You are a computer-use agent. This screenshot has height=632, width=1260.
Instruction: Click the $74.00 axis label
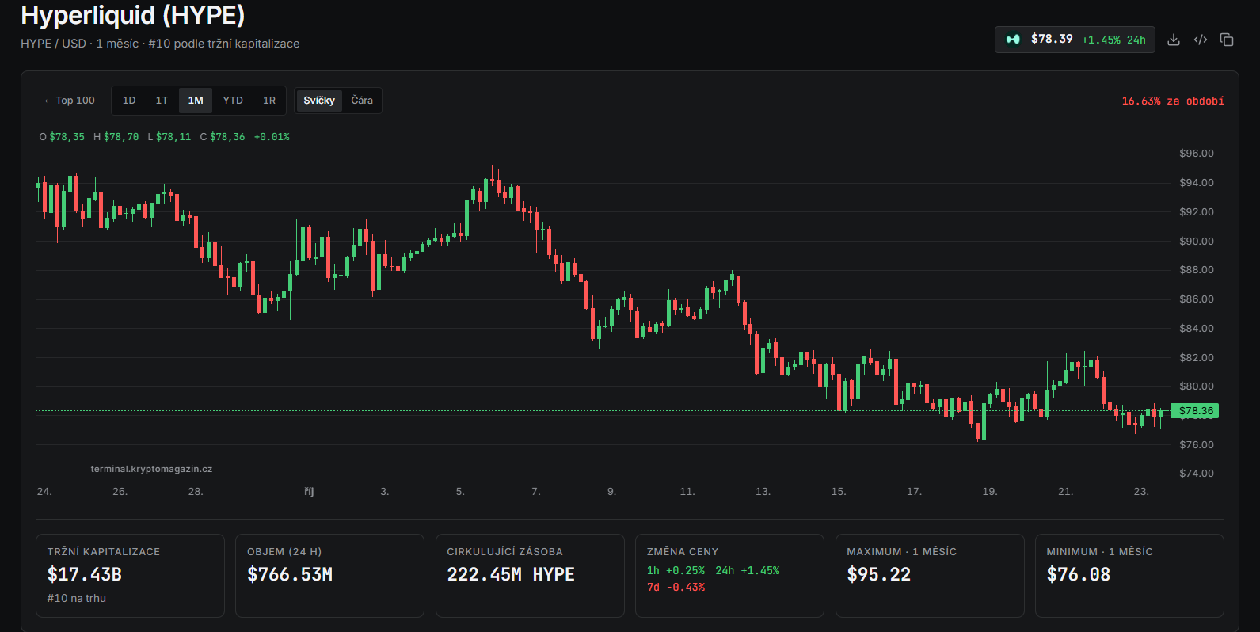pyautogui.click(x=1197, y=474)
